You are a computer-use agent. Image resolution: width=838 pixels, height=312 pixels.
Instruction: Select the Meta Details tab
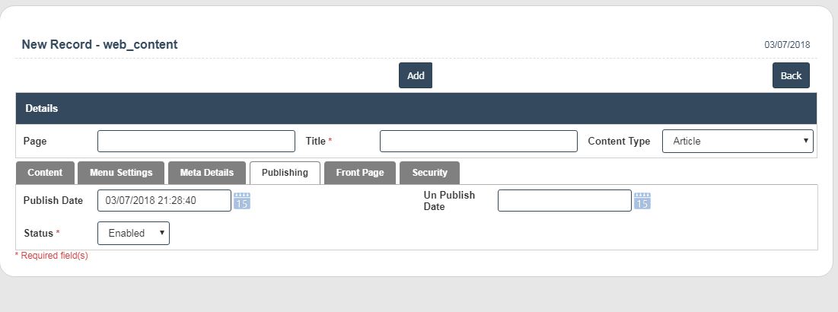click(207, 173)
